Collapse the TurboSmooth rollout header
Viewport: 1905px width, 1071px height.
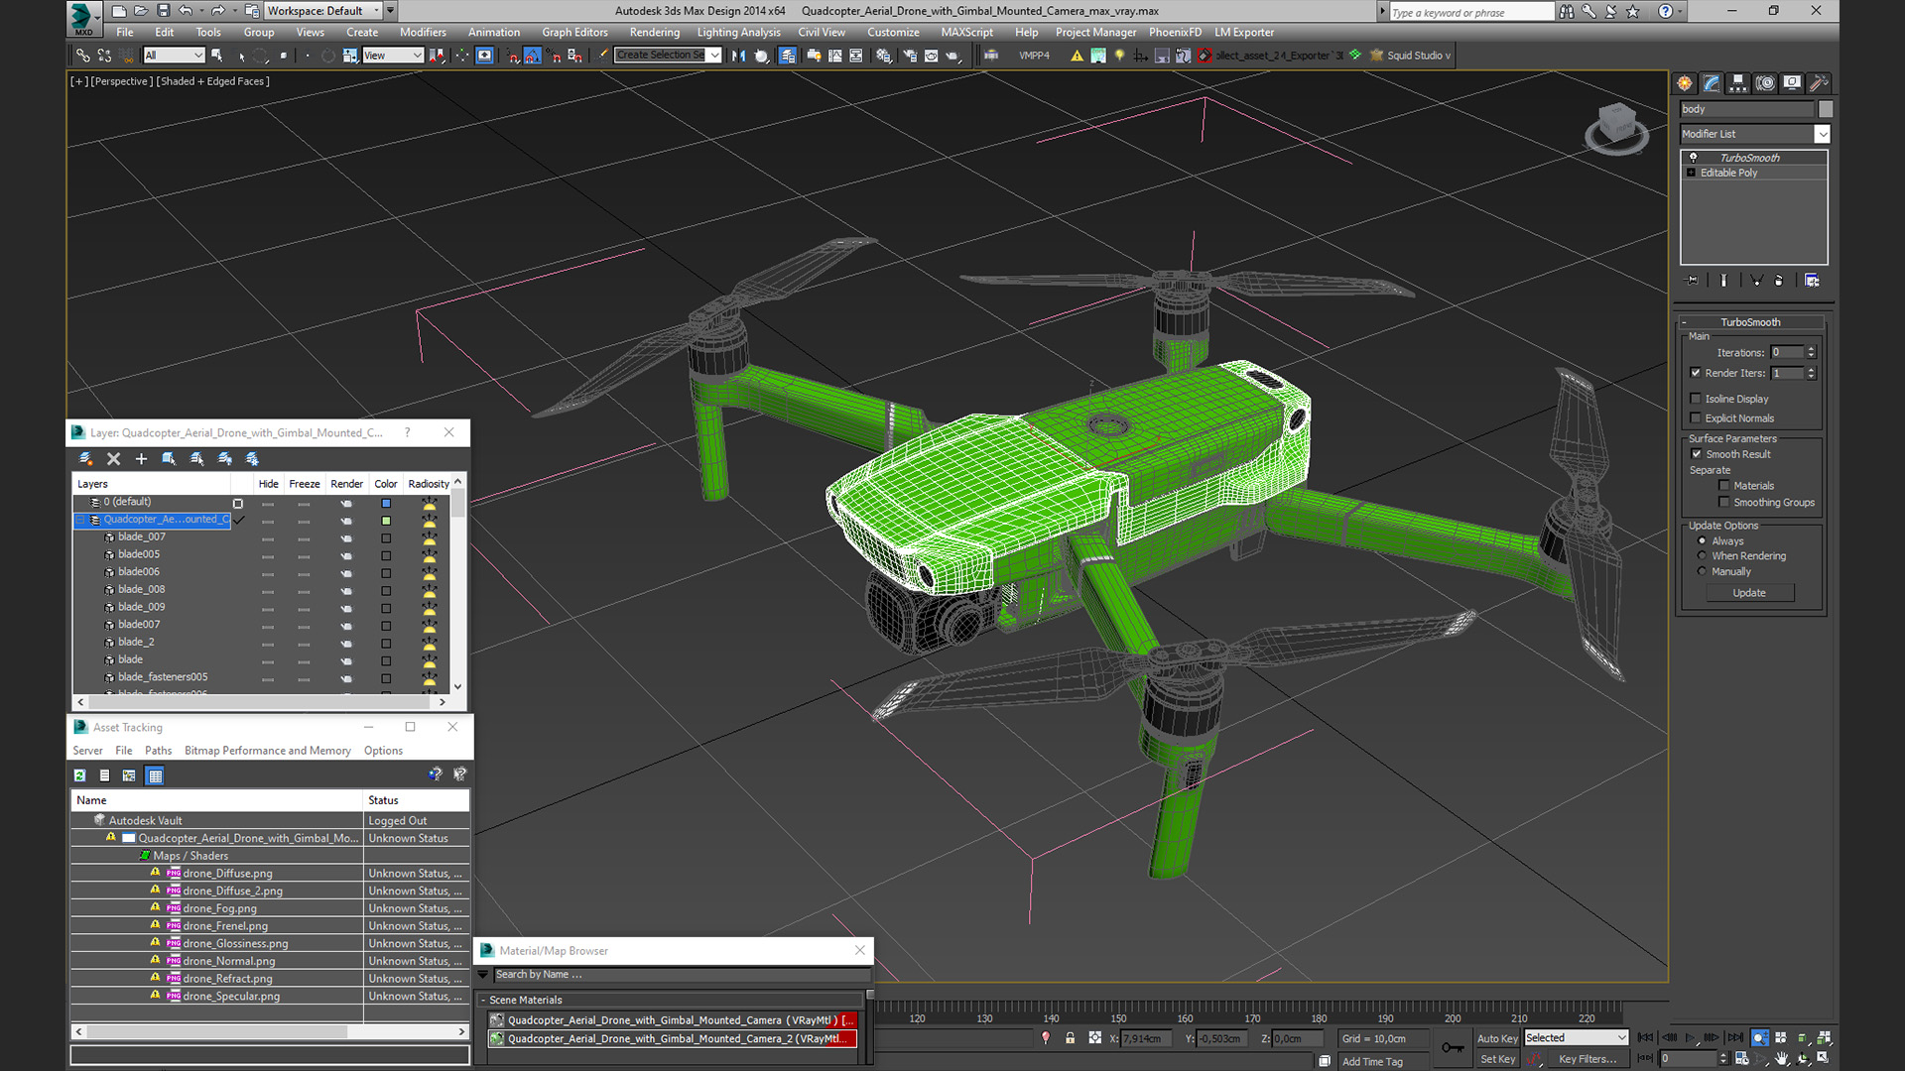pyautogui.click(x=1751, y=322)
